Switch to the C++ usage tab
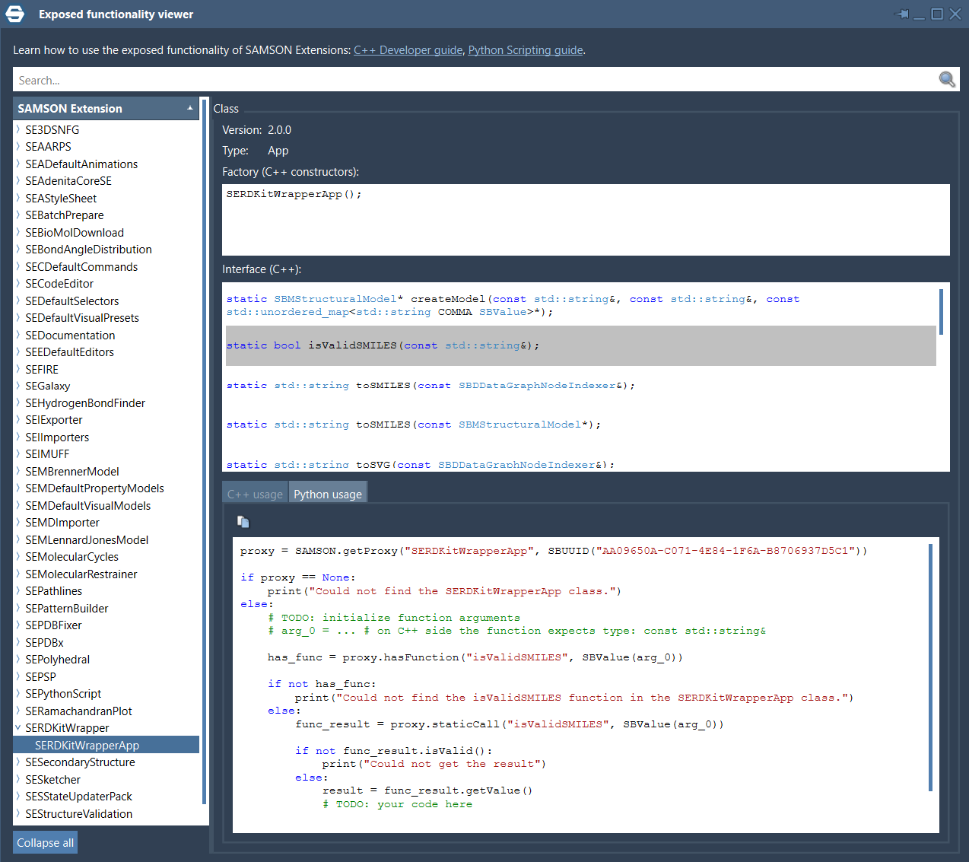Screen dimensions: 969x862 [x=255, y=493]
